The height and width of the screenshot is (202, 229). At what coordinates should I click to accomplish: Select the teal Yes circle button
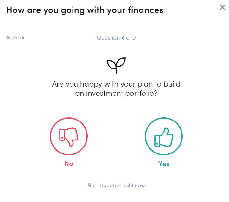tap(164, 136)
